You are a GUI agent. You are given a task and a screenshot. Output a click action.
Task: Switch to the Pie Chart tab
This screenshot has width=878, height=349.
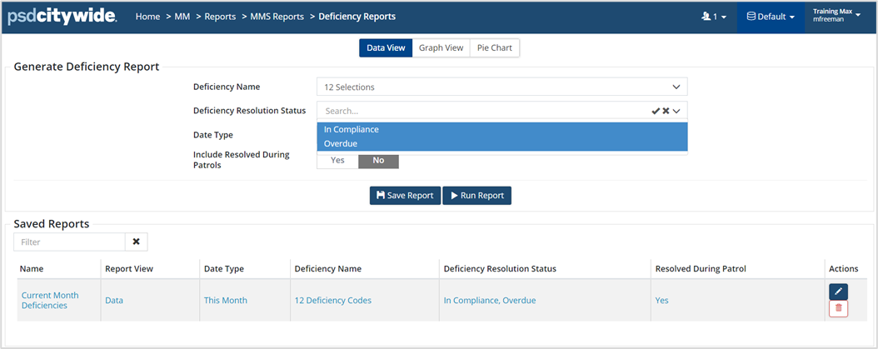coord(495,48)
